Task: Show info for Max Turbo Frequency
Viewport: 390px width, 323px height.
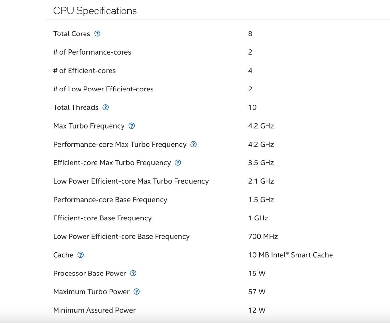Action: point(132,126)
